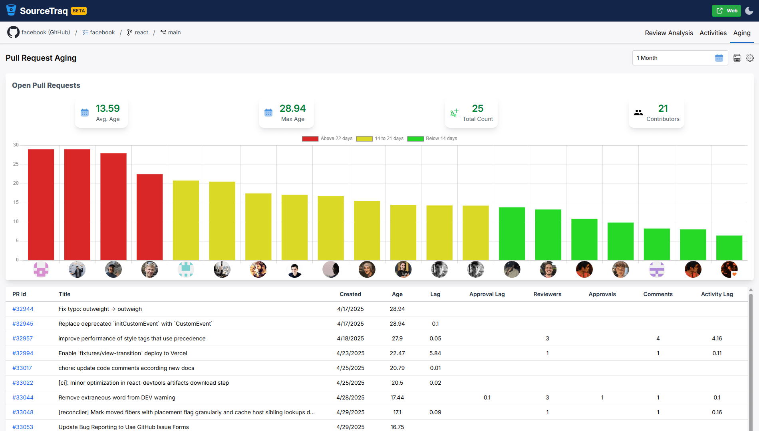The height and width of the screenshot is (431, 759).
Task: Open the settings gear icon
Action: point(750,58)
